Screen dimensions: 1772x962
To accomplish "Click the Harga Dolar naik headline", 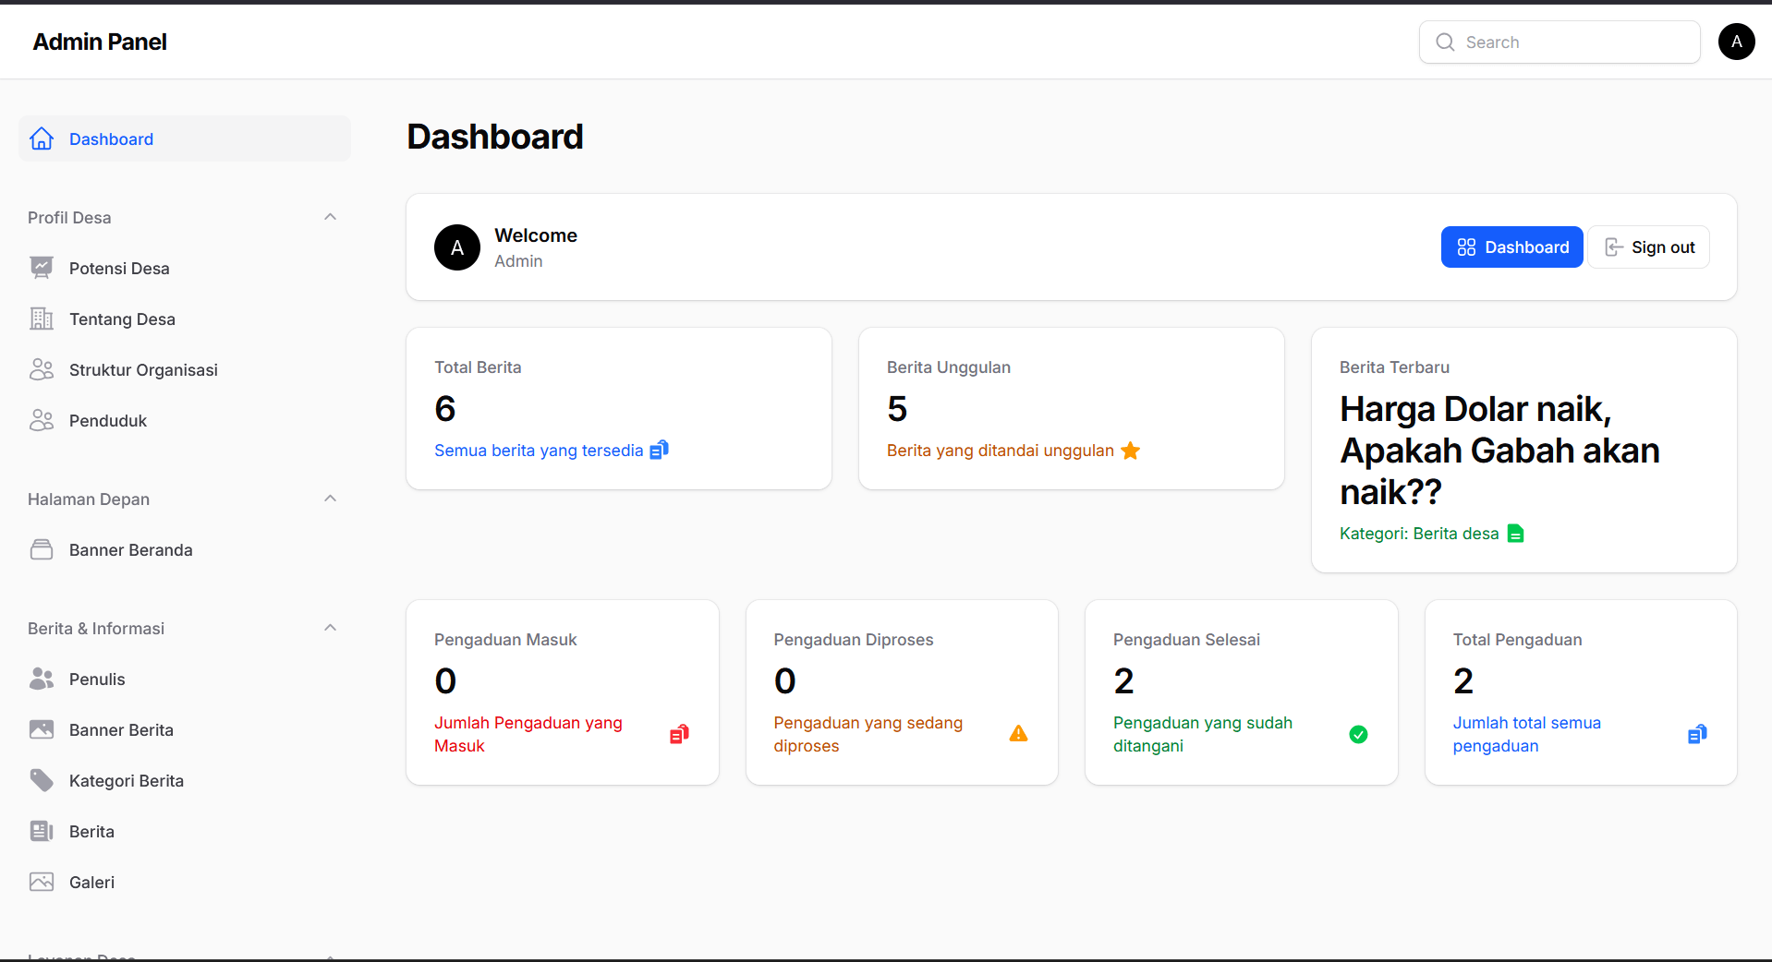I will (x=1499, y=451).
